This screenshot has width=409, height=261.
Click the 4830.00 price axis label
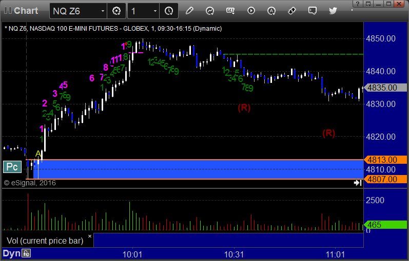click(x=381, y=104)
